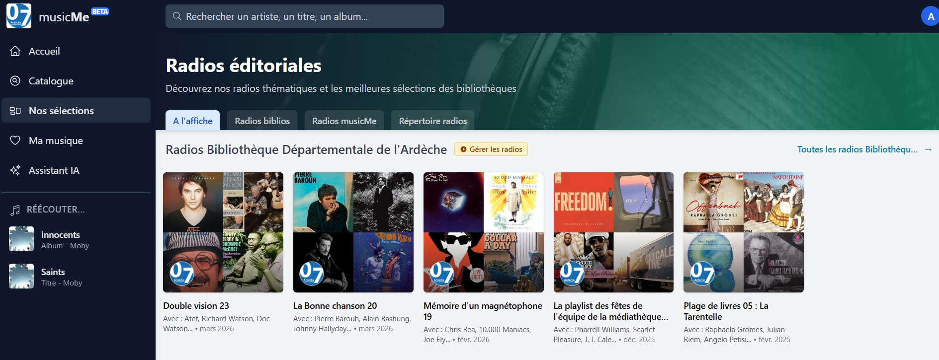
Task: Open the Catalogue menu item
Action: coord(76,81)
